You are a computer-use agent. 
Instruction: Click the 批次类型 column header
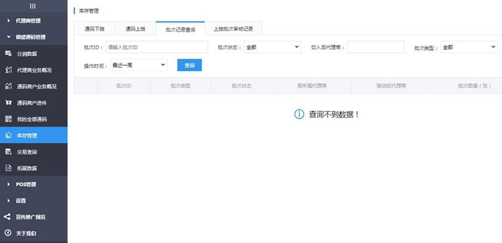(181, 86)
